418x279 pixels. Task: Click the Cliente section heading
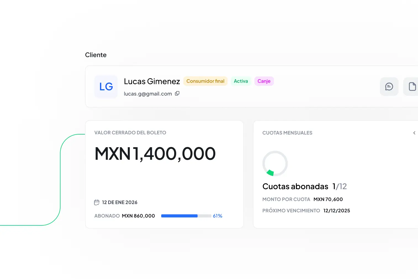pyautogui.click(x=96, y=55)
